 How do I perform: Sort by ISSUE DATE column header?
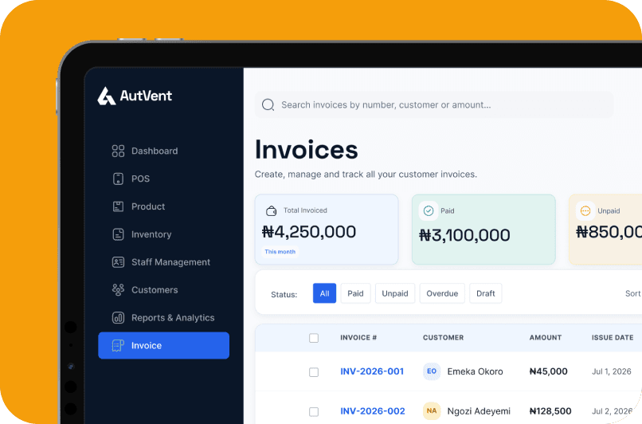point(613,338)
